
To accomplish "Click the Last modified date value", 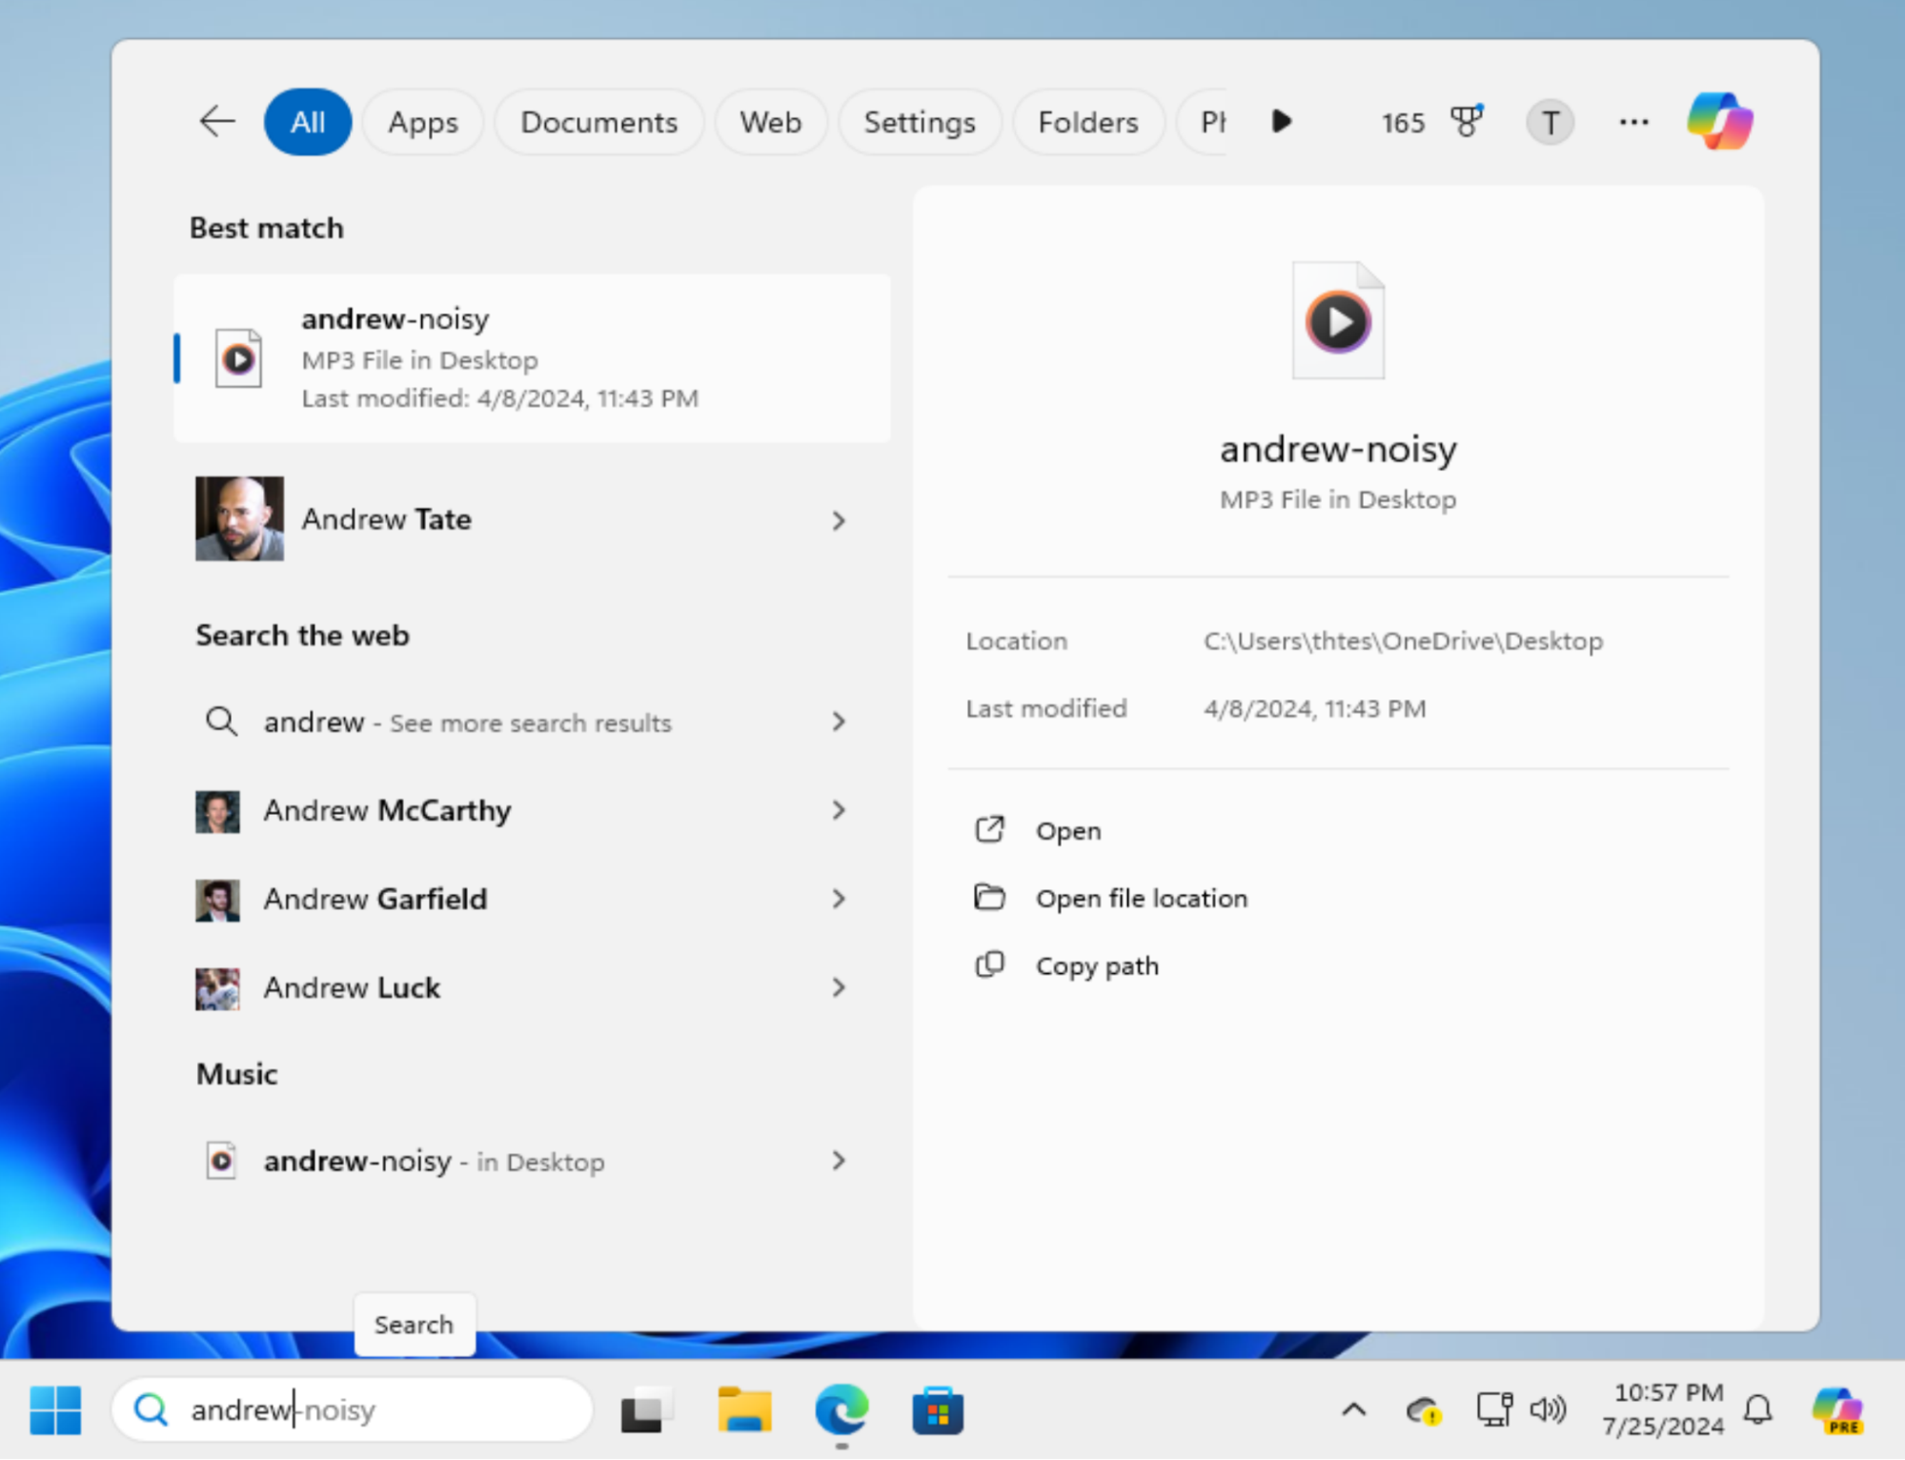I will (x=1314, y=709).
